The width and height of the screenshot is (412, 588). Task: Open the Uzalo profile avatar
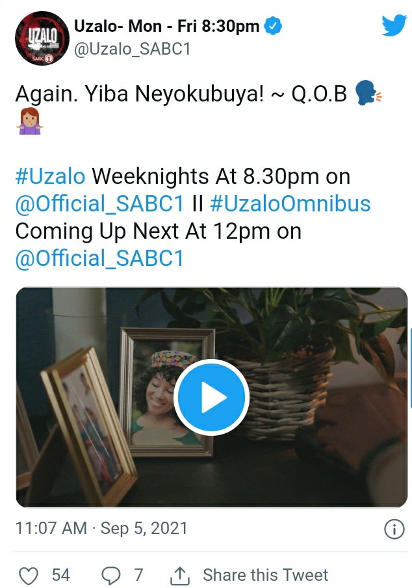[42, 38]
